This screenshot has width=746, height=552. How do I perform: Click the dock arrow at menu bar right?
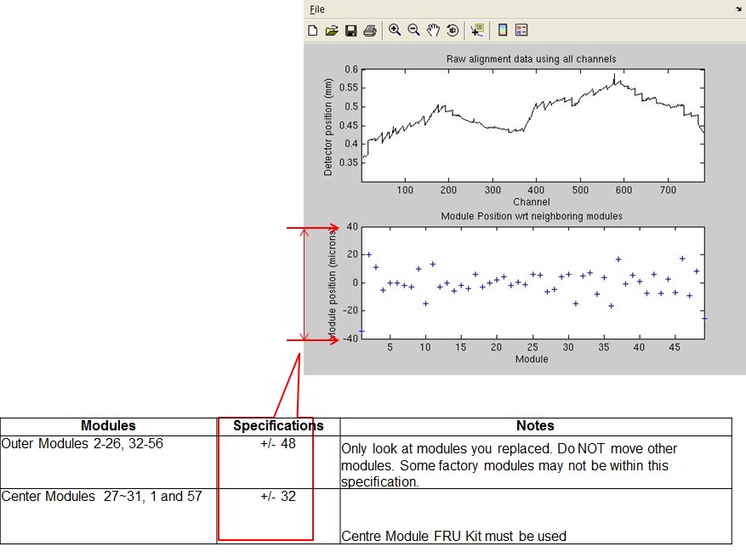737,9
